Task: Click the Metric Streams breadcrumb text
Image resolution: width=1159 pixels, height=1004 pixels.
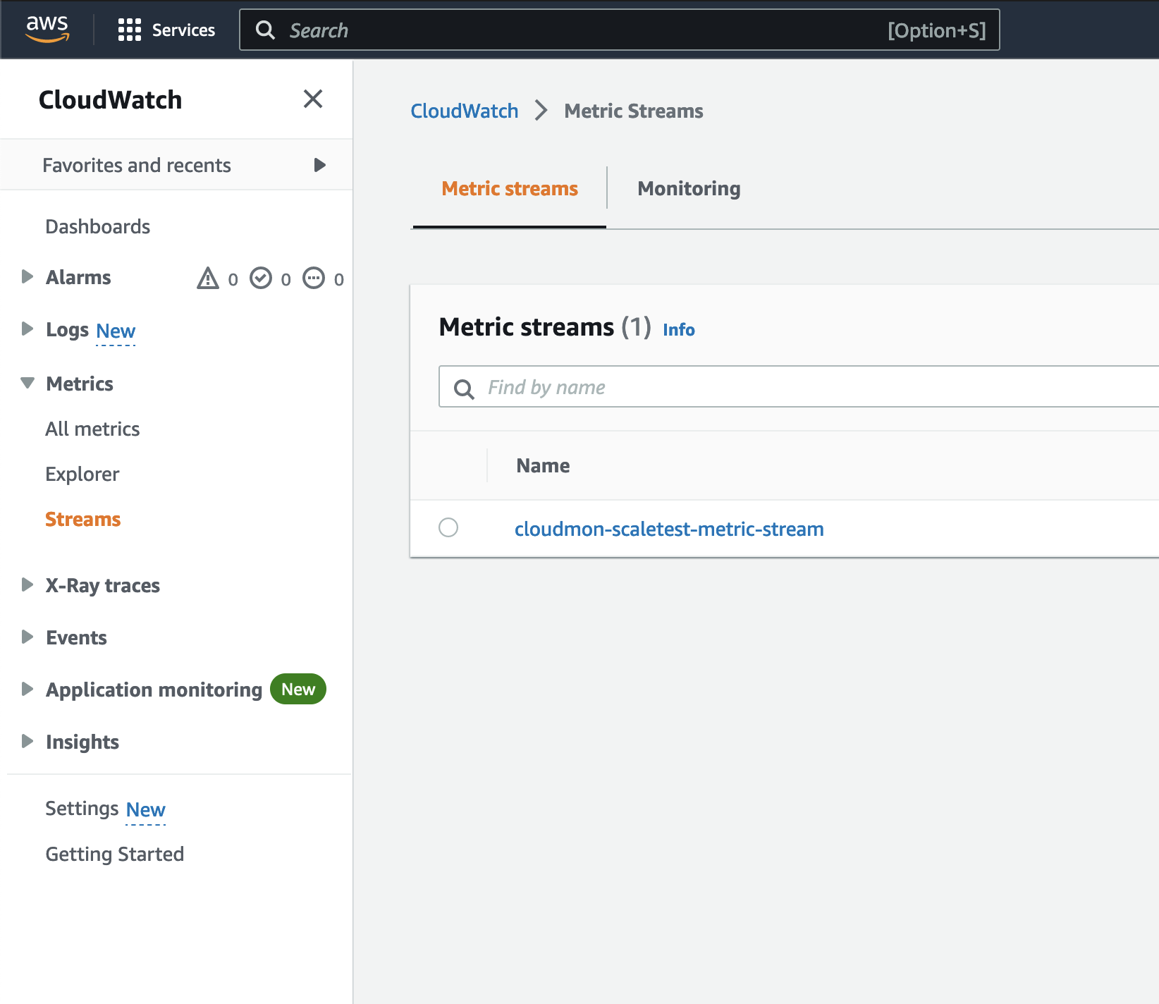Action: [634, 111]
